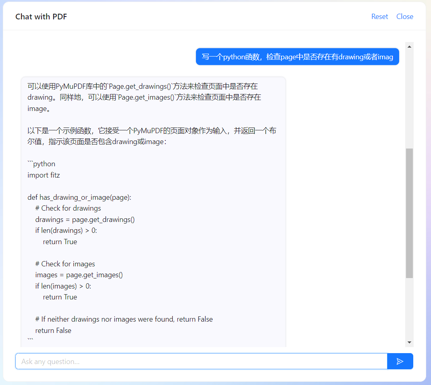Click the paragraph starting '可以使用PyMuPDF库'
This screenshot has height=385, width=431.
[144, 97]
